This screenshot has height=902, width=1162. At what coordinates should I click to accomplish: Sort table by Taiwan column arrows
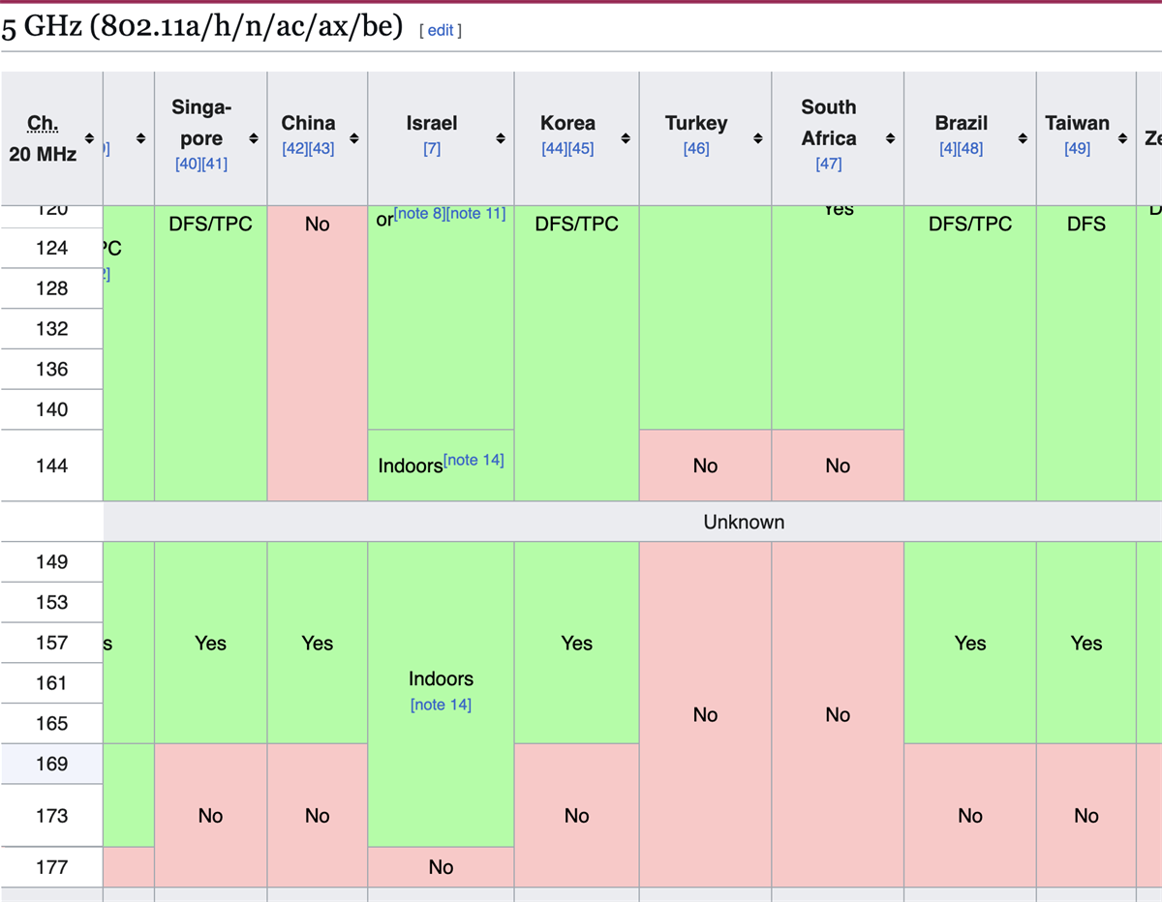pos(1123,138)
